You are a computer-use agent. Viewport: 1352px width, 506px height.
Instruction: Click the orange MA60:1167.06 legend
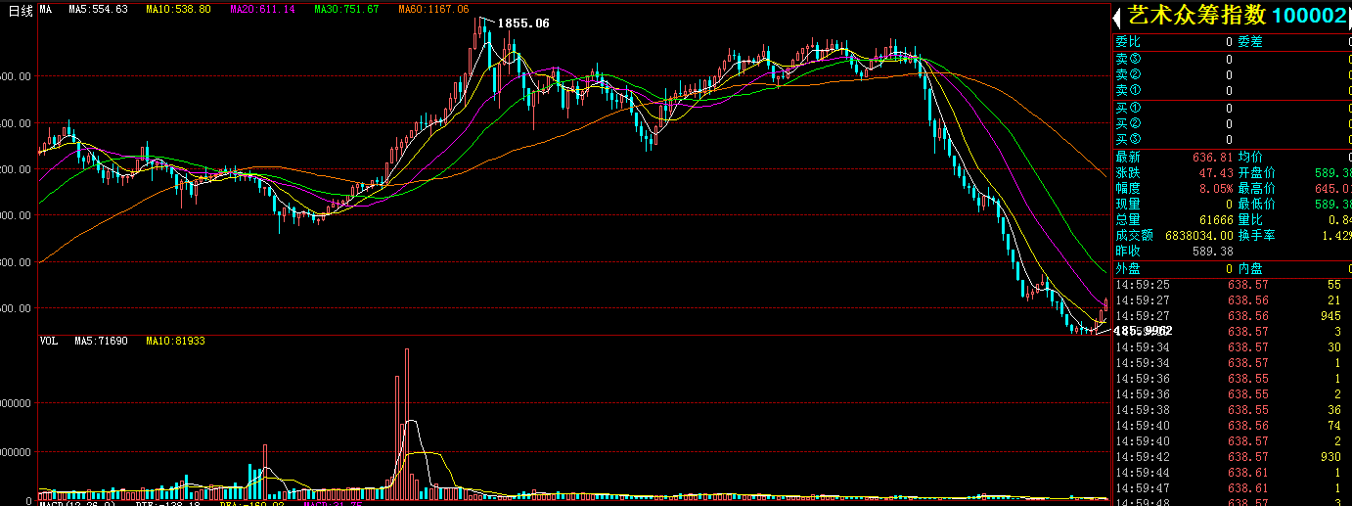tap(433, 9)
